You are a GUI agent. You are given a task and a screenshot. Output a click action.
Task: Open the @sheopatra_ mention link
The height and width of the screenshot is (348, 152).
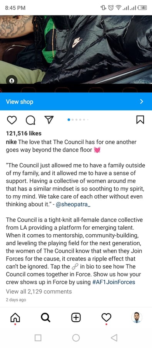click(x=73, y=205)
